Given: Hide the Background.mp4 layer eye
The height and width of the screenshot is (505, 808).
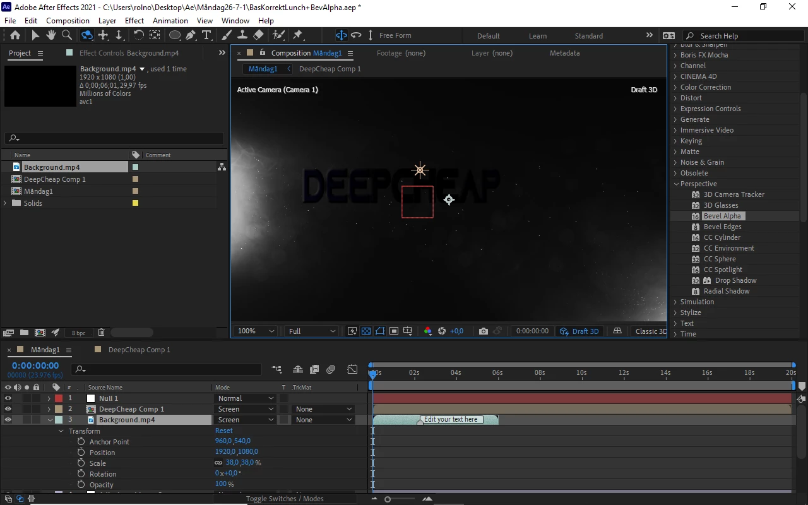Looking at the screenshot, I should click(x=8, y=420).
